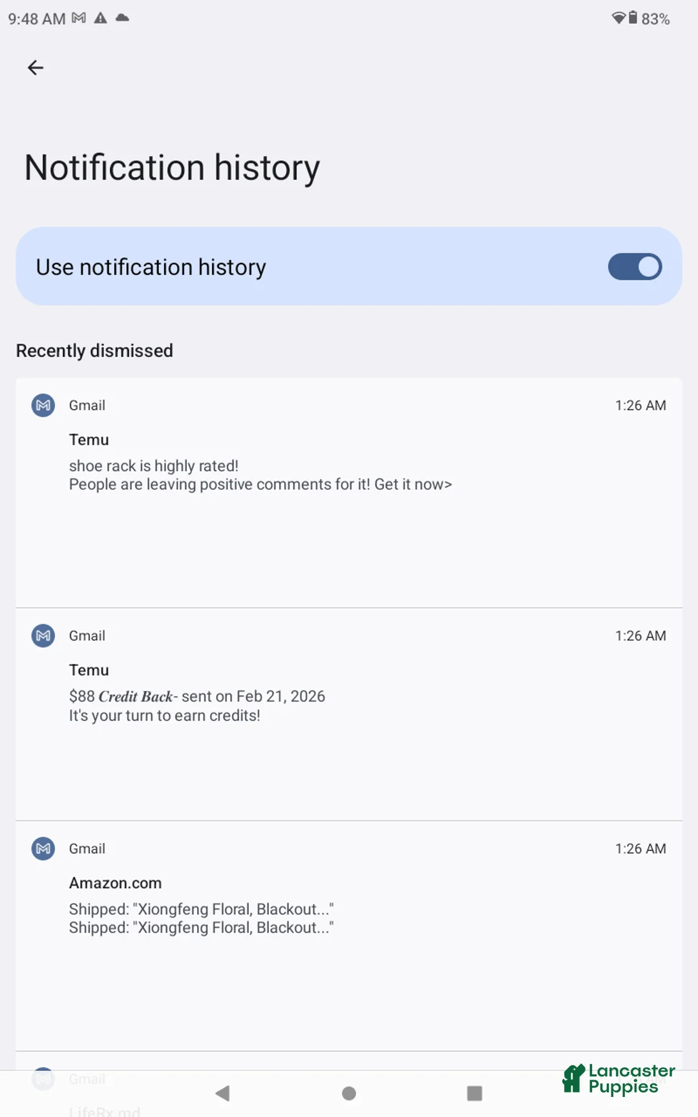
Task: Tap Gmail icon on Temu shoe rack notification
Action: click(x=43, y=405)
